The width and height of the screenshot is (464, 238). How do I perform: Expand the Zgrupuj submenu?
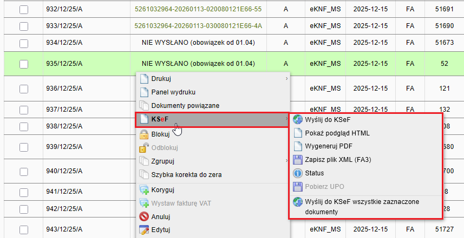pyautogui.click(x=286, y=161)
